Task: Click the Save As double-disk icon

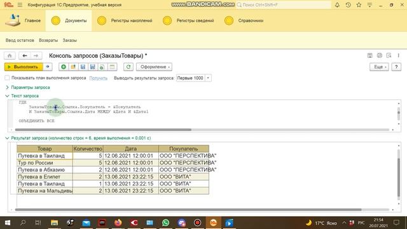Action: 93,67
